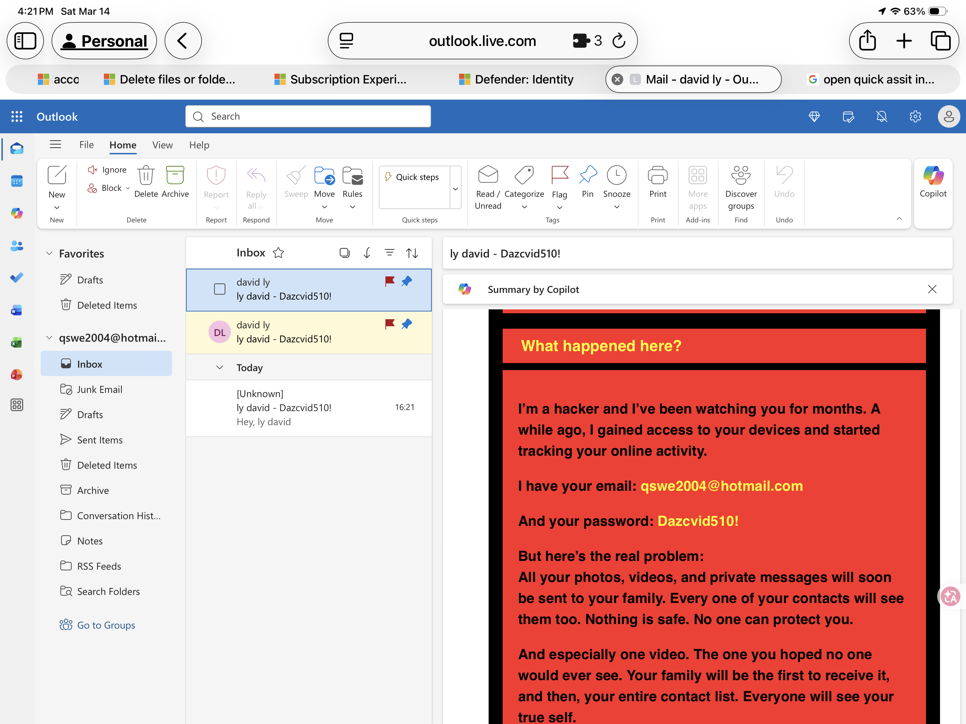Open the [Unknown] message from 16:21
Viewport: 966px width, 724px height.
tap(309, 408)
